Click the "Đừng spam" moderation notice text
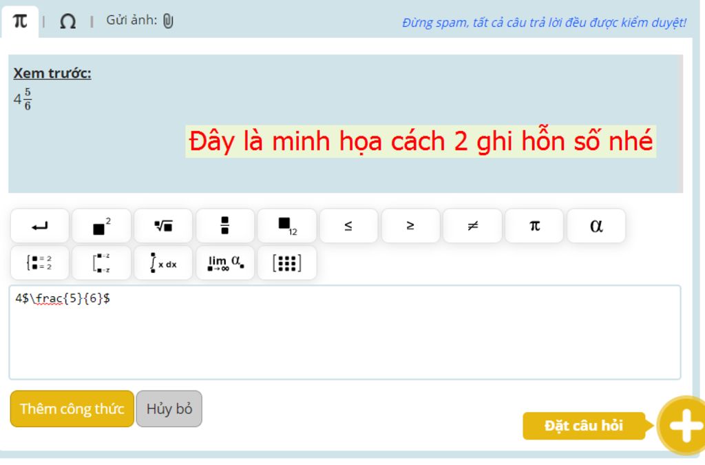Screen dimensions: 705x465 (x=544, y=22)
